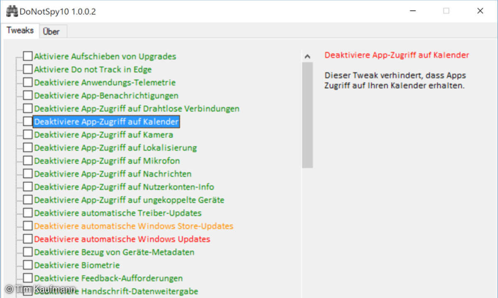
Task: Select the Deaktiviere Anwendungs-Telemetrie label
Action: click(105, 82)
